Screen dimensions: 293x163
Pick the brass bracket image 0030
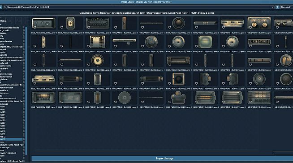coord(44,79)
